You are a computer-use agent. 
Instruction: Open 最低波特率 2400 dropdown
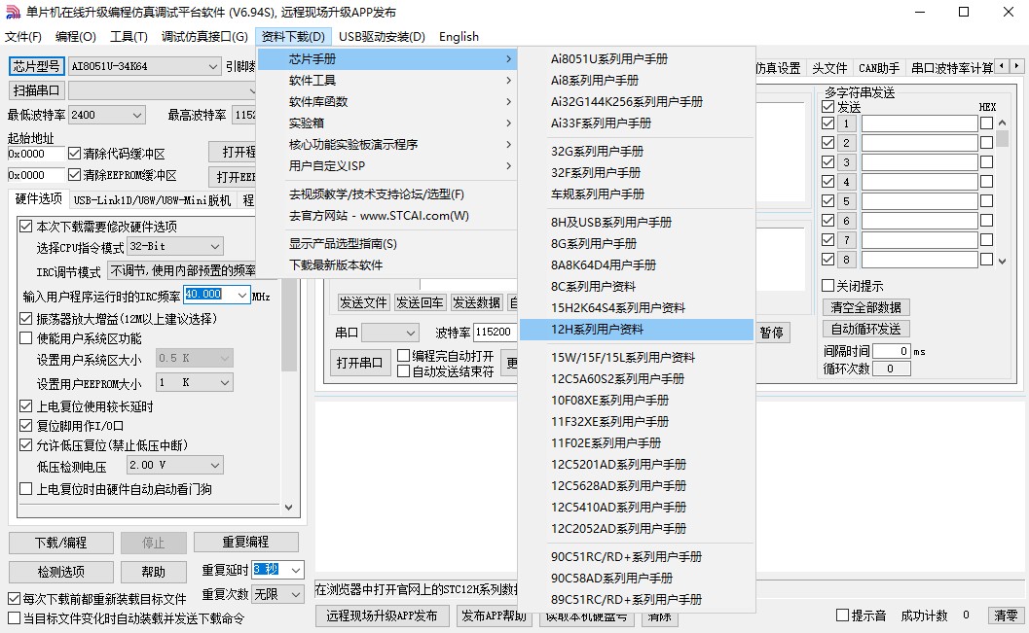(137, 116)
